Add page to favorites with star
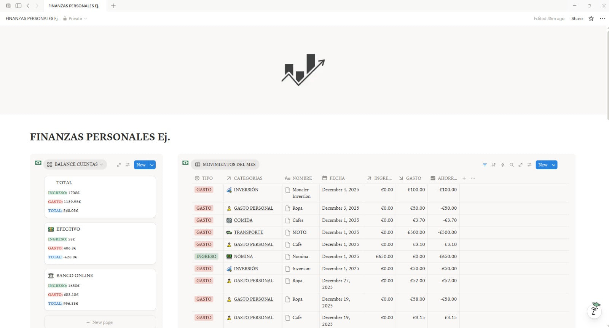 click(x=591, y=18)
